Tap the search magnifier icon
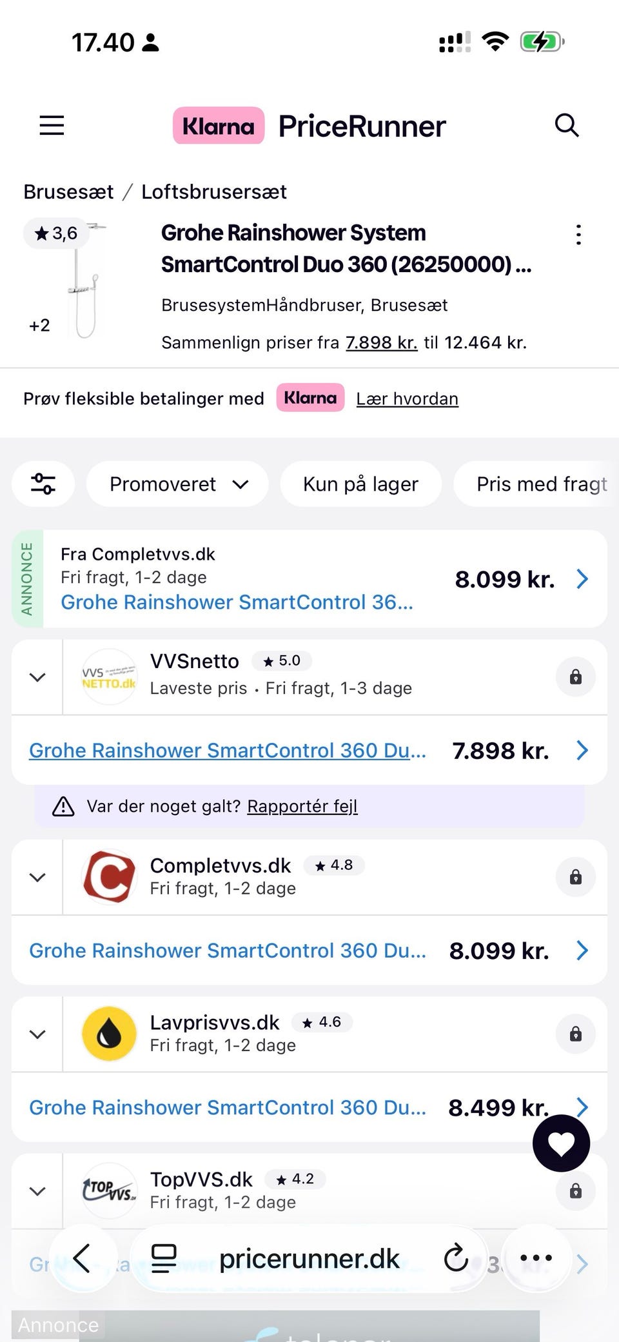The image size is (619, 1342). pyautogui.click(x=567, y=125)
